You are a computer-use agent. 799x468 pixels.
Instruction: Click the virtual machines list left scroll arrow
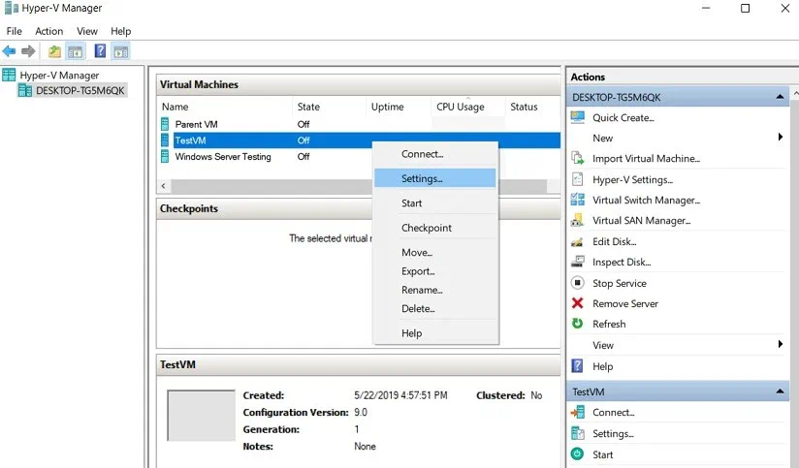click(x=163, y=186)
